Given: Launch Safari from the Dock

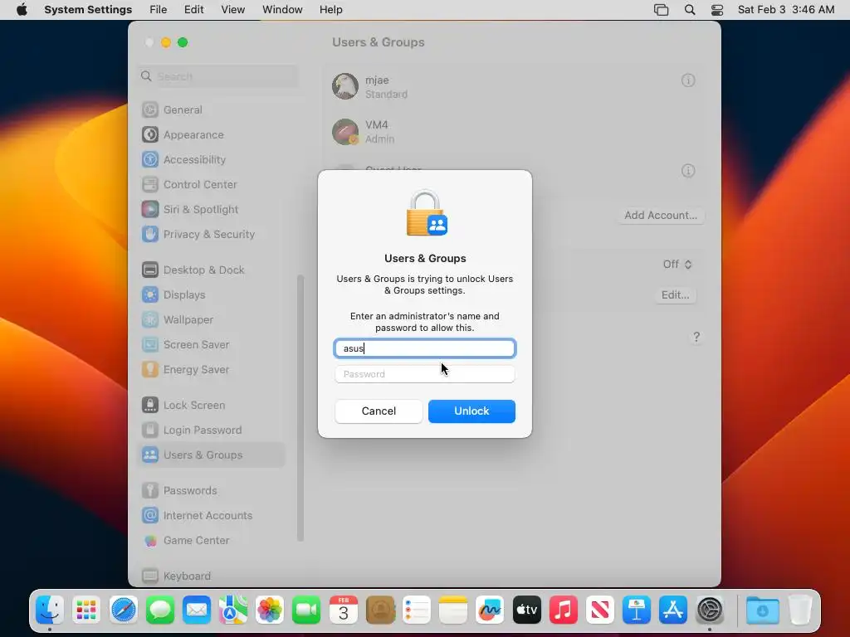Looking at the screenshot, I should coord(123,610).
